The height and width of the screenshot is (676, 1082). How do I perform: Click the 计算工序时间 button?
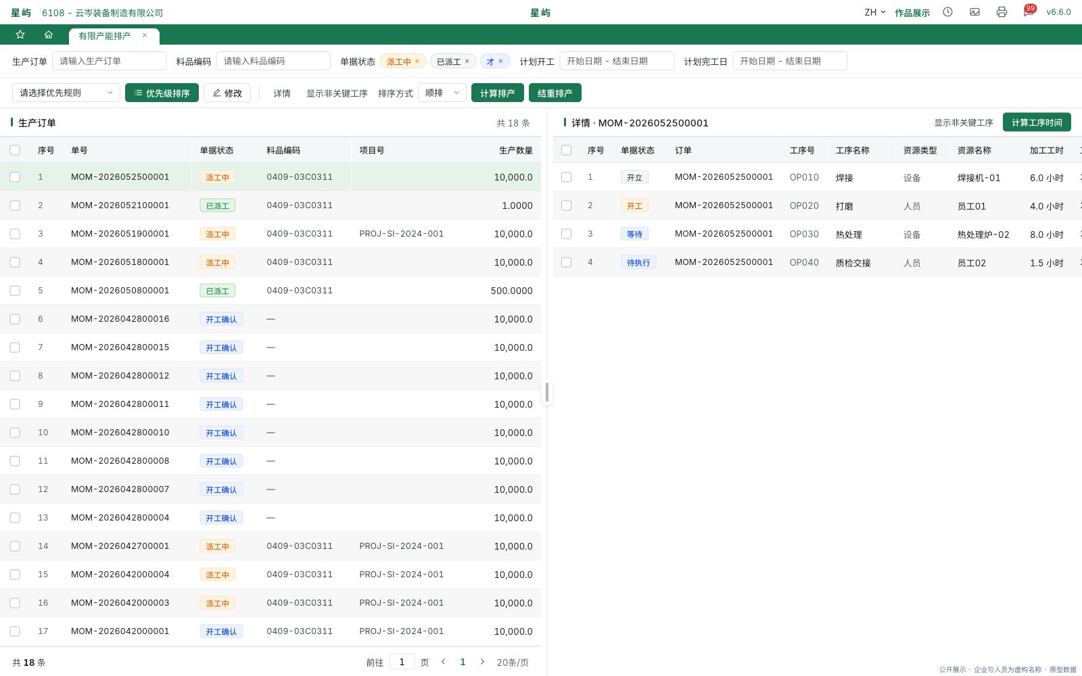click(1037, 122)
